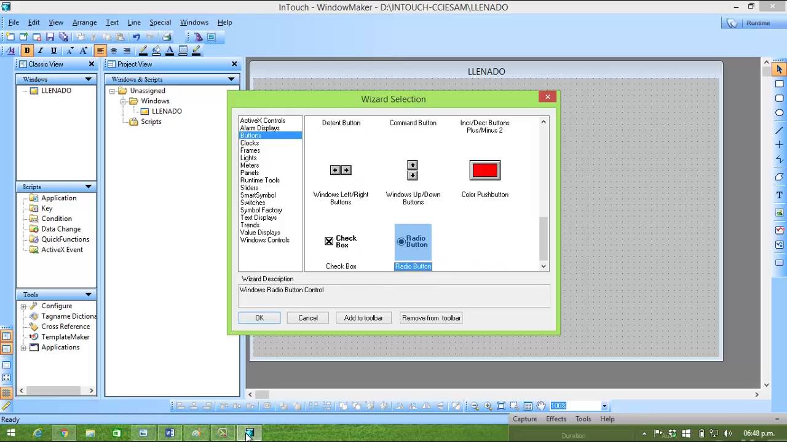Click Cancel in Wizard Selection dialog
The image size is (787, 442).
pyautogui.click(x=308, y=318)
